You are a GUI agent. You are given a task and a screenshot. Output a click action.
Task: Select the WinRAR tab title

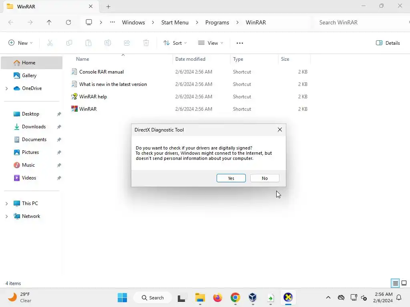pos(26,6)
